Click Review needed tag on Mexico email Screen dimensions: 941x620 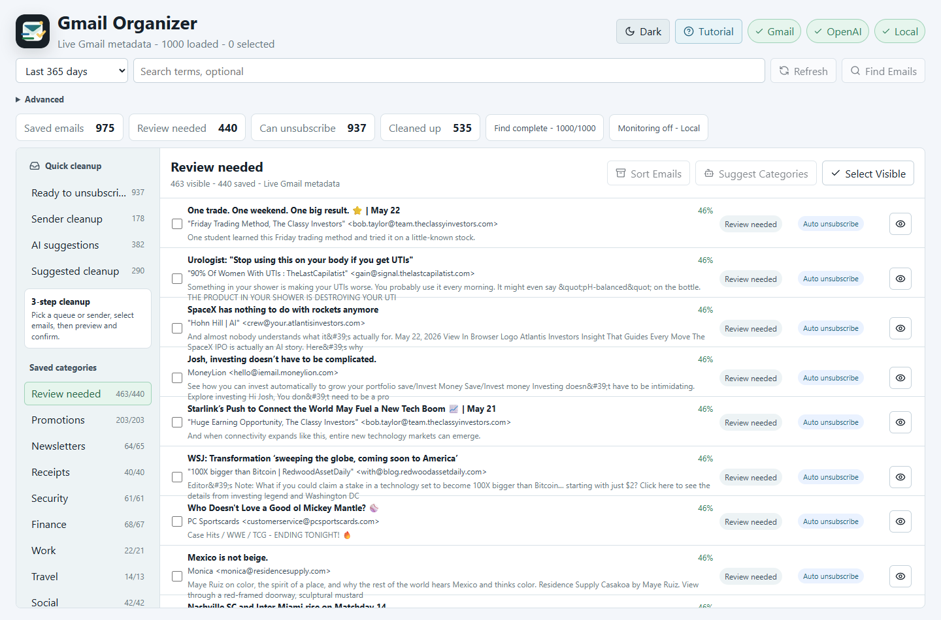(751, 576)
